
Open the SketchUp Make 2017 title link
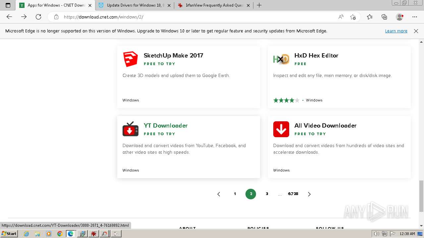173,56
